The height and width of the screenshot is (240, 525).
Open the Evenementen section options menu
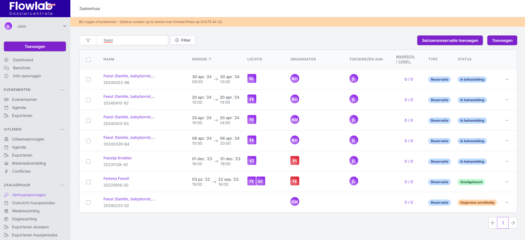click(63, 90)
